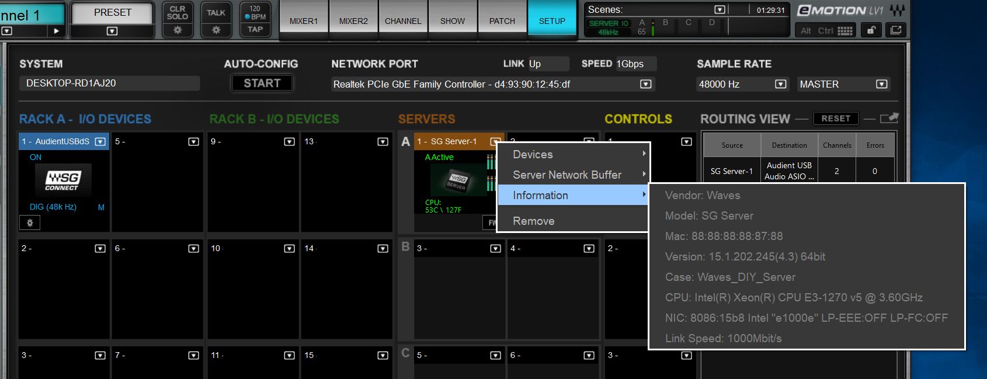The width and height of the screenshot is (987, 379).
Task: Open Rack B slot 15 dropdown
Action: click(383, 355)
